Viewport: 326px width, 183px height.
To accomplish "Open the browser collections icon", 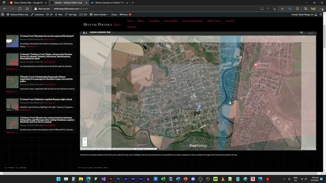I will point(306,9).
